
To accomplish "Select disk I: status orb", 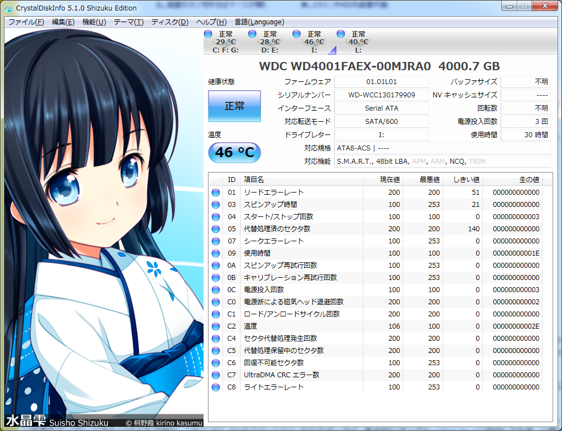I will click(296, 34).
